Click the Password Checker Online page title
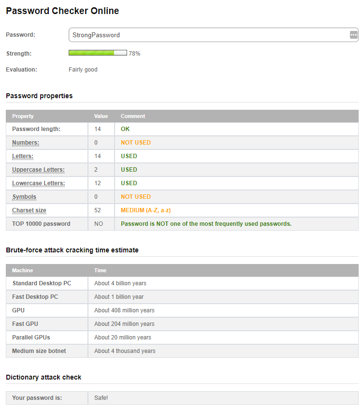This screenshot has width=363, height=411. click(62, 11)
